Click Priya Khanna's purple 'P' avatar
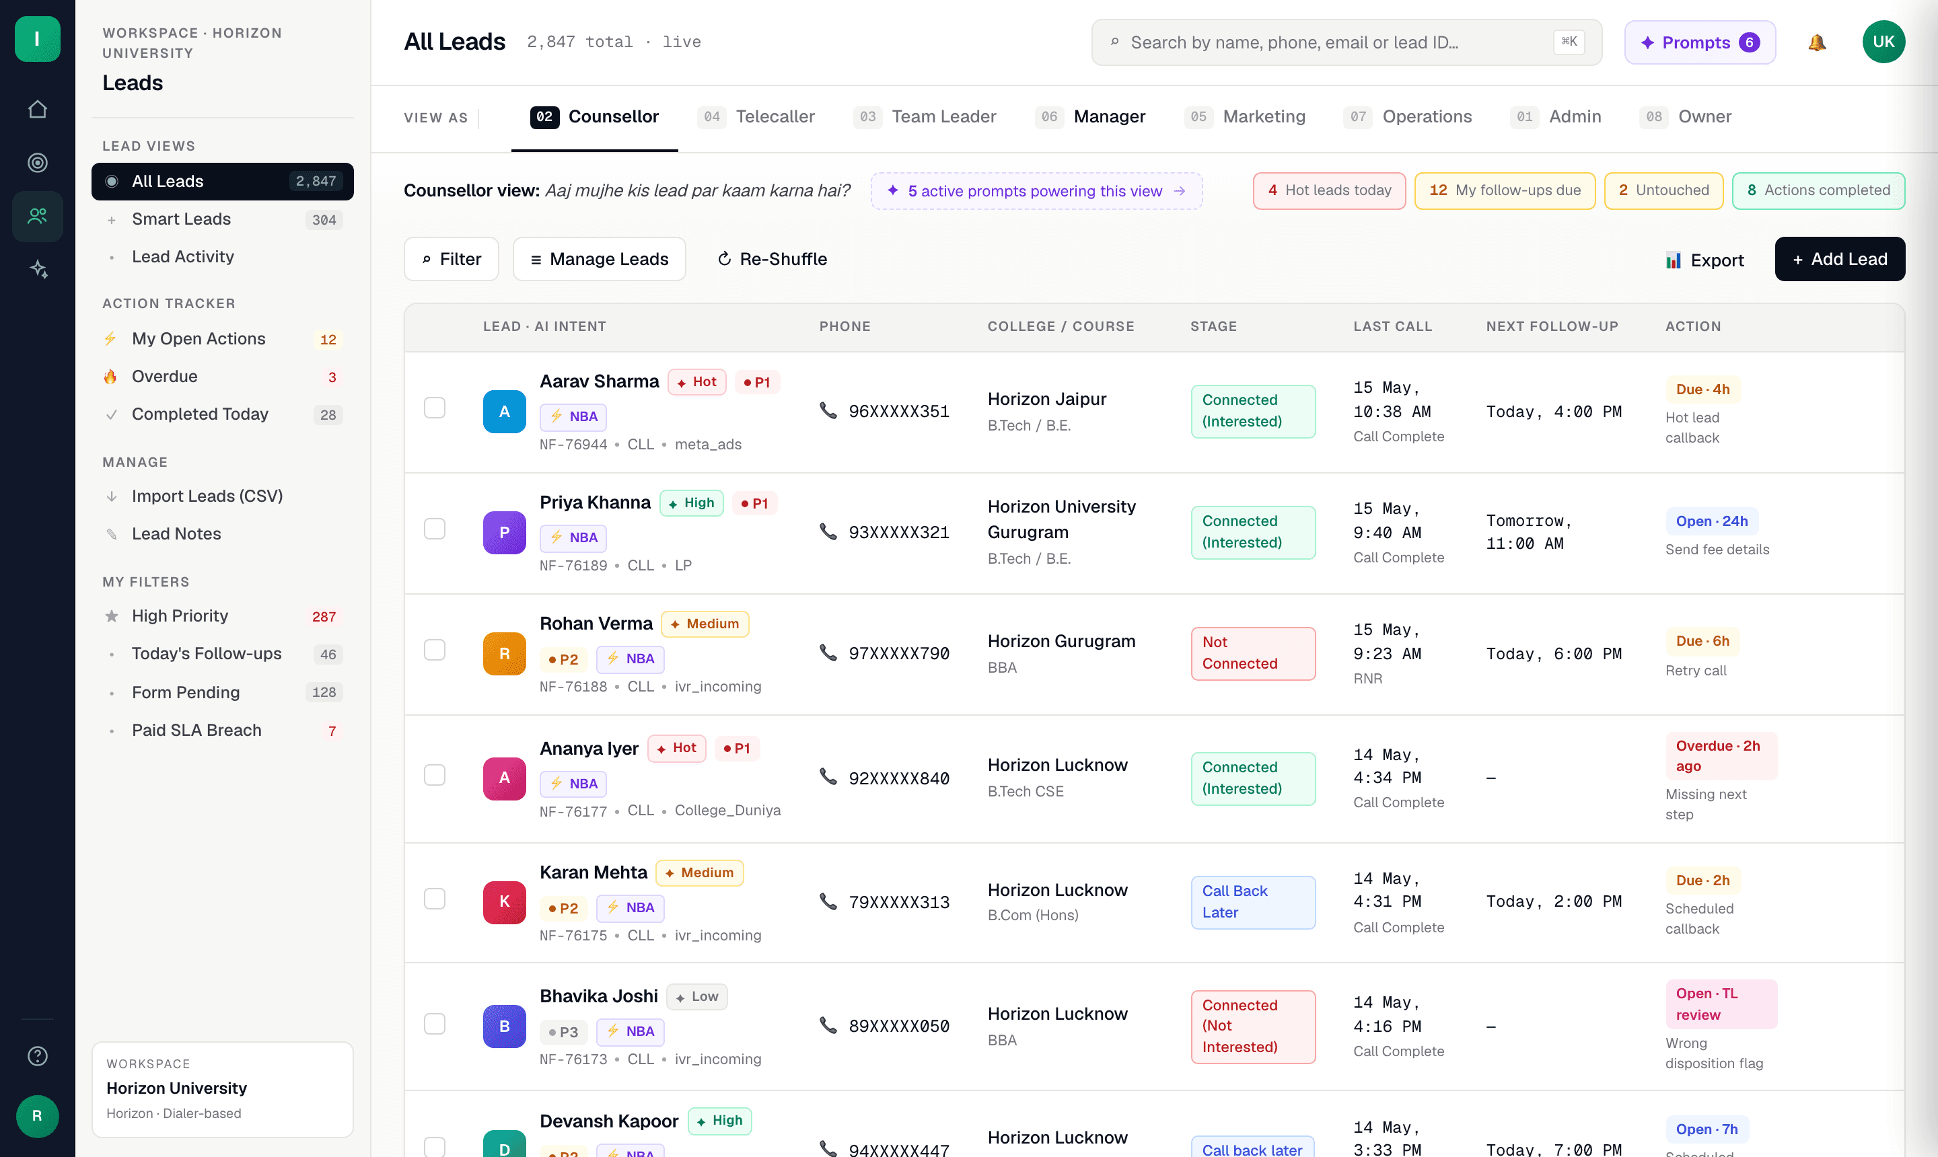This screenshot has height=1157, width=1938. point(505,533)
